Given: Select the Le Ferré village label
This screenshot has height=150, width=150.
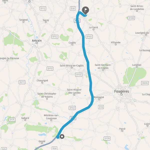Looking at the screenshot, I should tap(93, 27).
